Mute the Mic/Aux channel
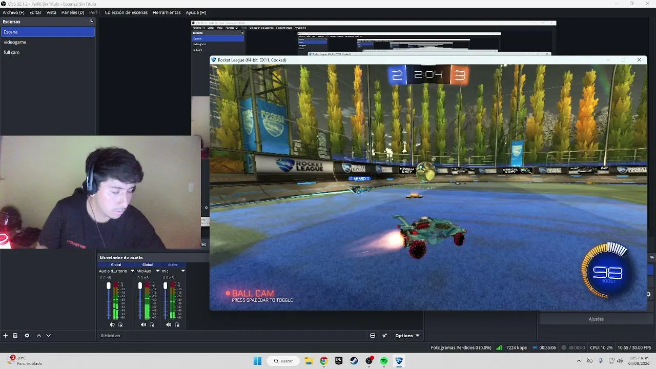 pos(143,324)
